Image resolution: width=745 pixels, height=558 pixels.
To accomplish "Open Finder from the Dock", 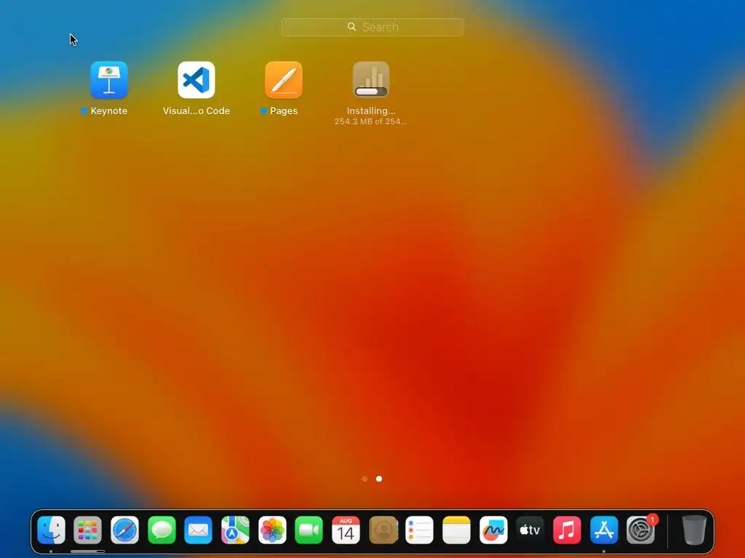I will pyautogui.click(x=51, y=530).
